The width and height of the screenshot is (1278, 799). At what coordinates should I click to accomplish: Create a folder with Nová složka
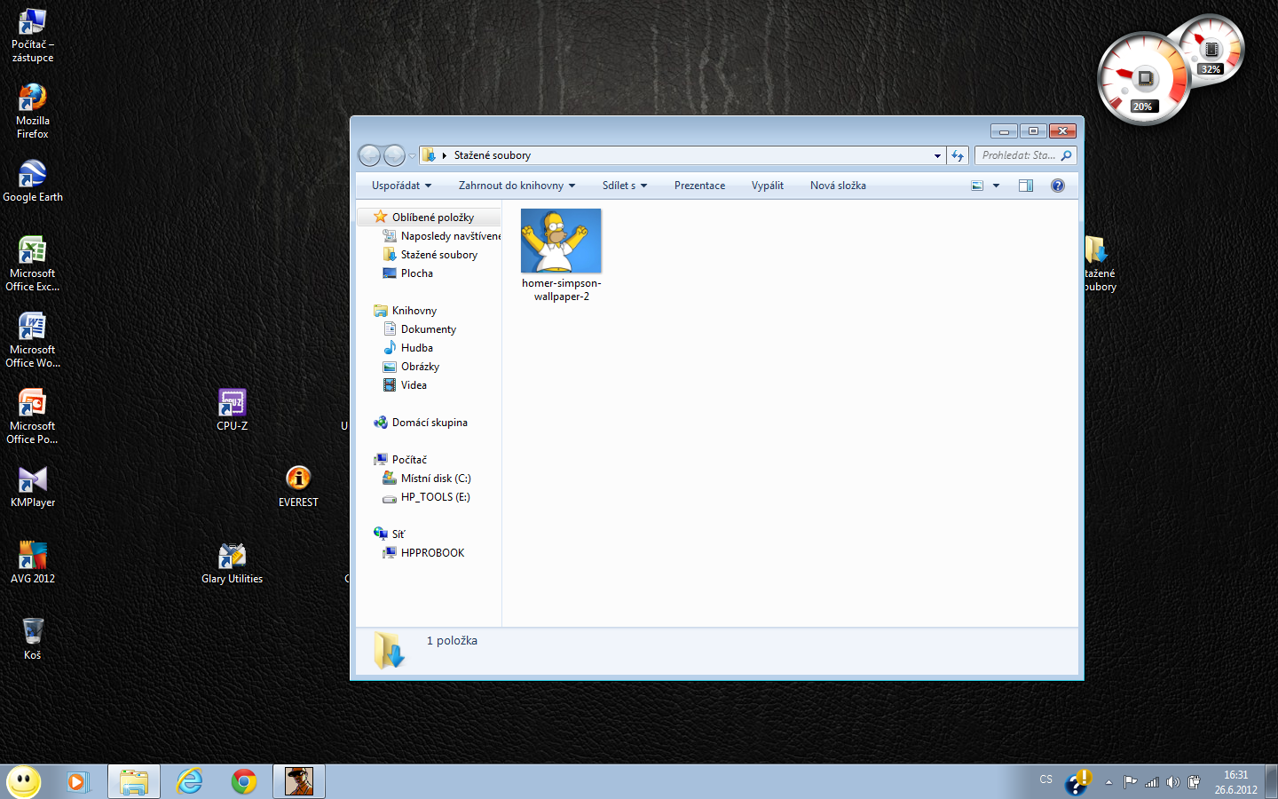pos(838,186)
